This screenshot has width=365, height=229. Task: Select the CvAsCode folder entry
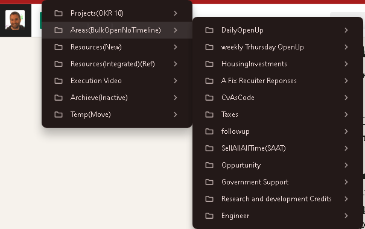pos(278,98)
